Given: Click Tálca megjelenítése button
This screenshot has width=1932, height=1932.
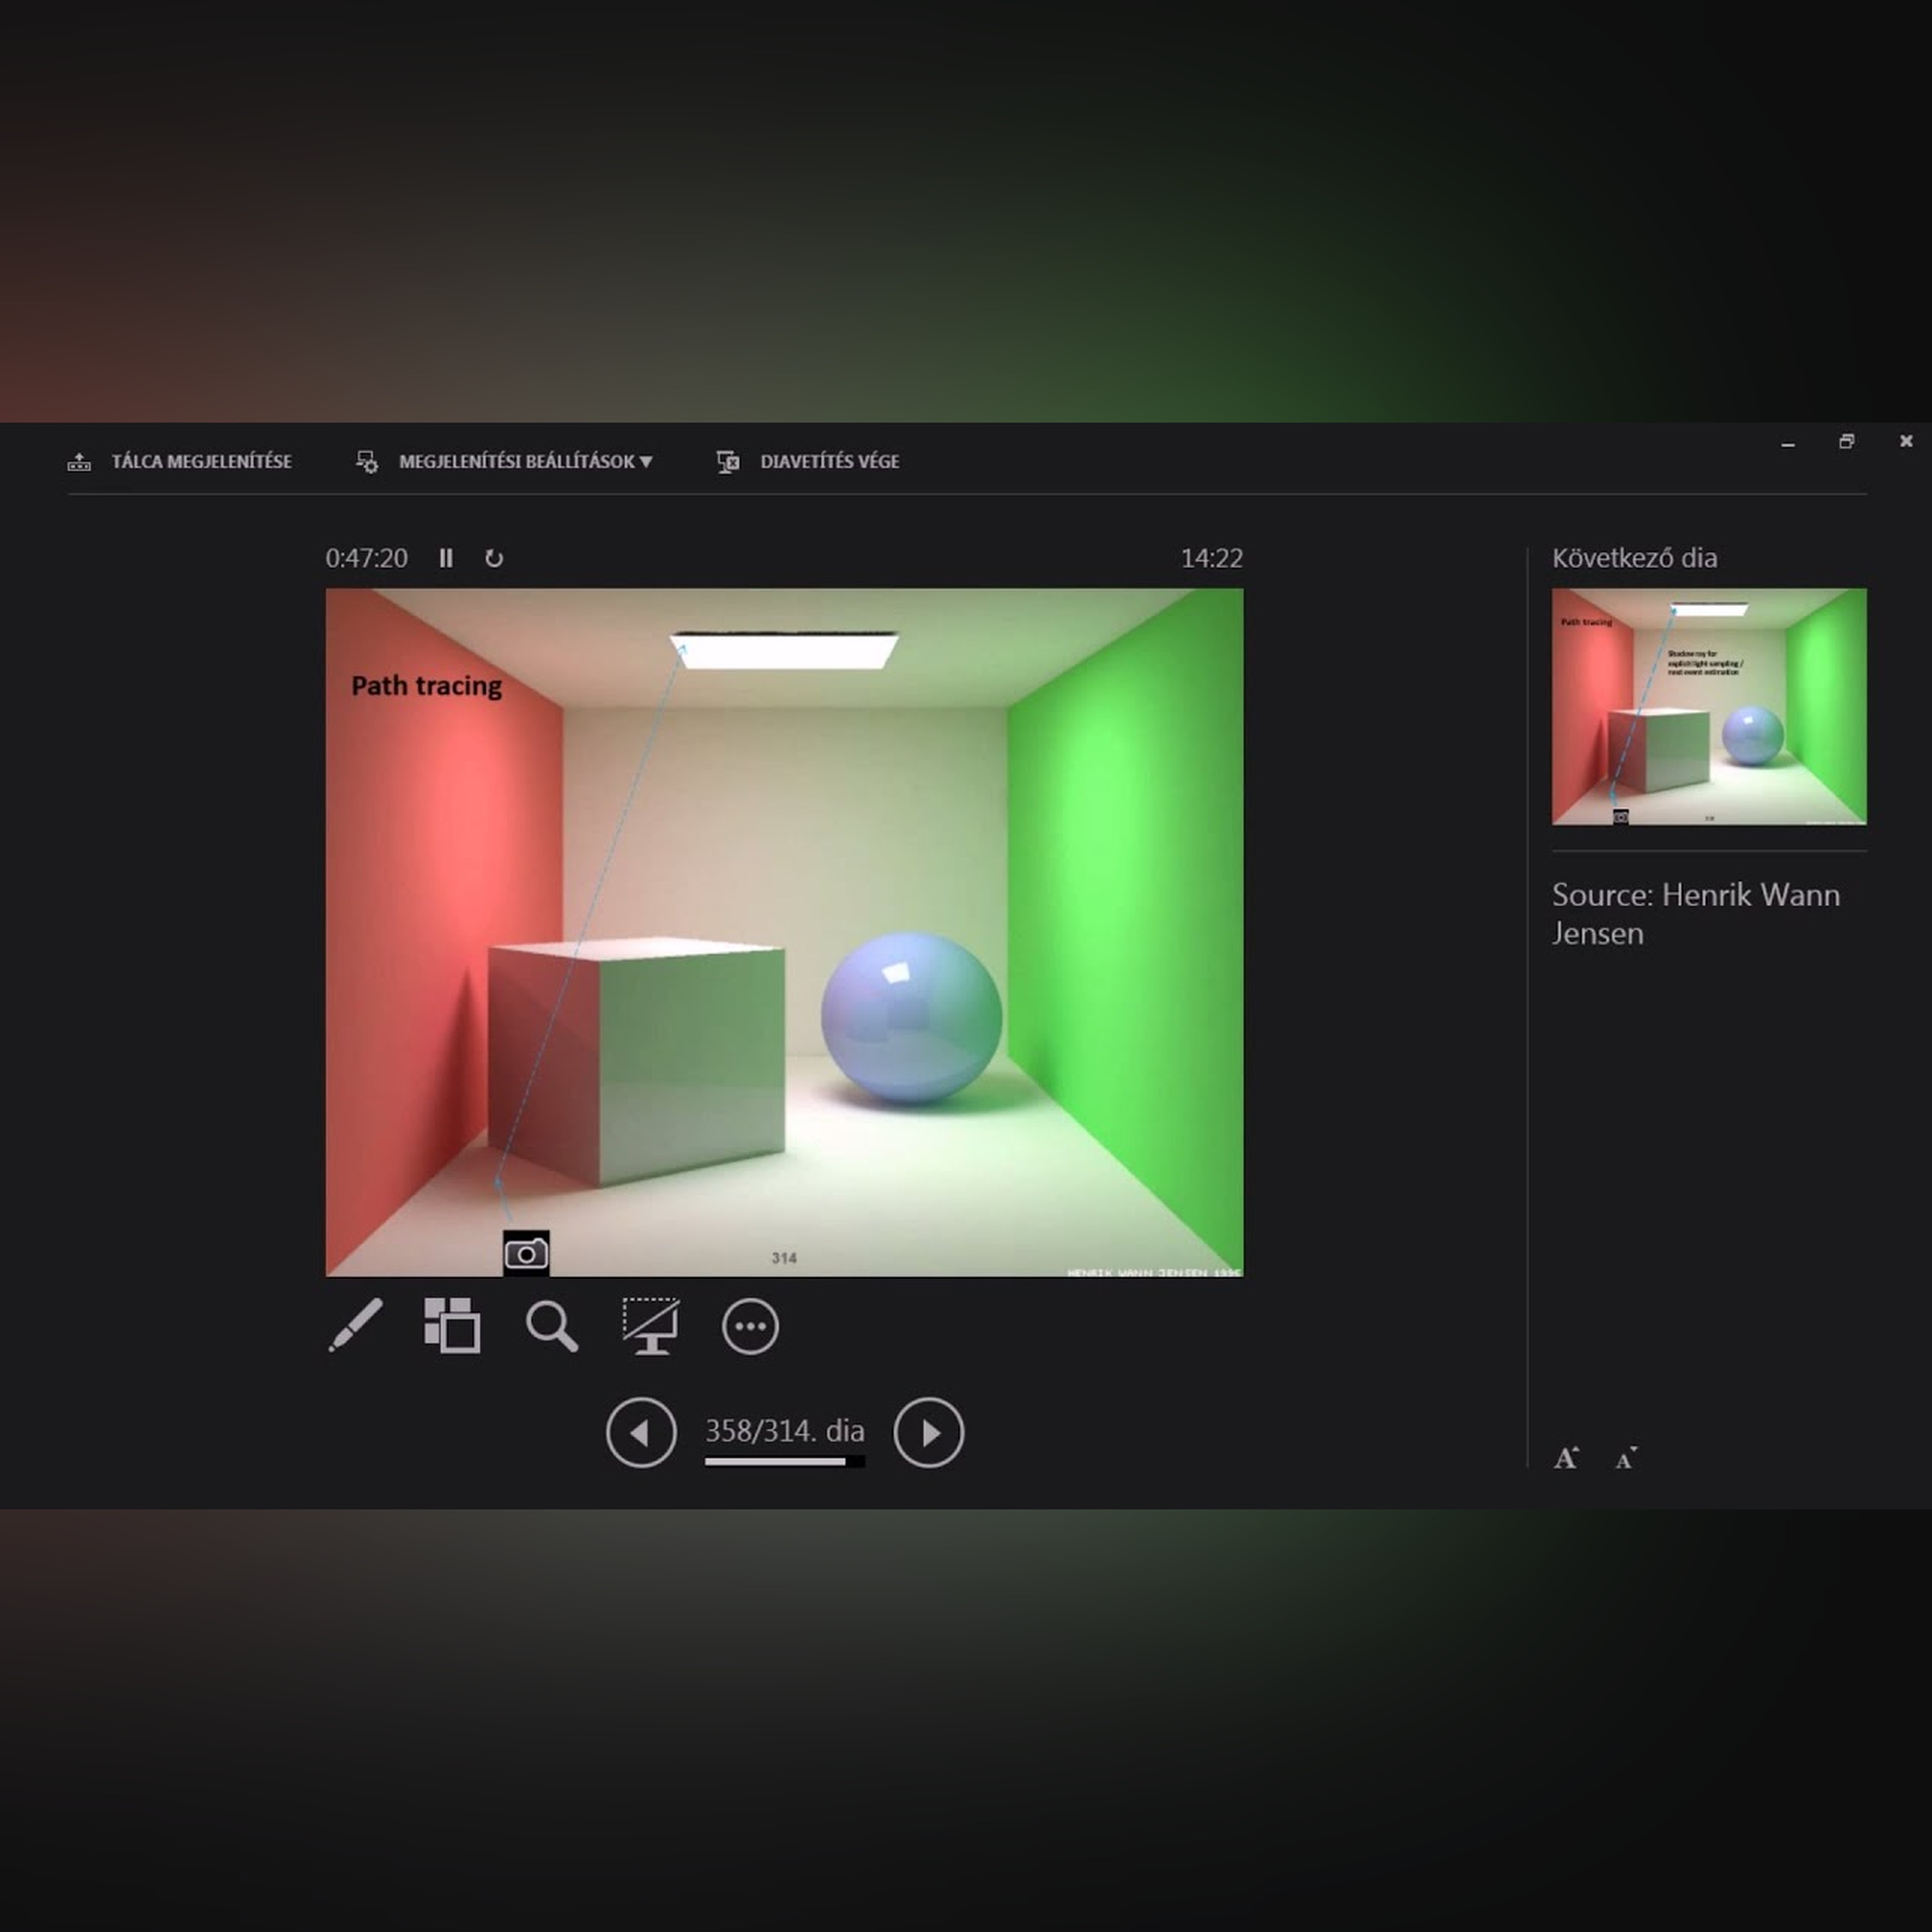Looking at the screenshot, I should 180,461.
